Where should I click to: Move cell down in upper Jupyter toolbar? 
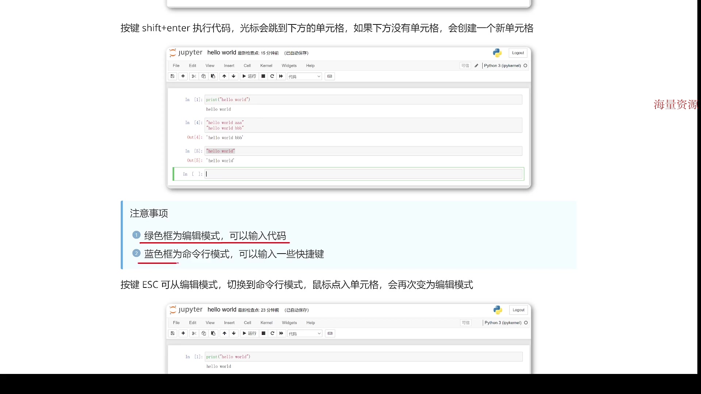234,76
